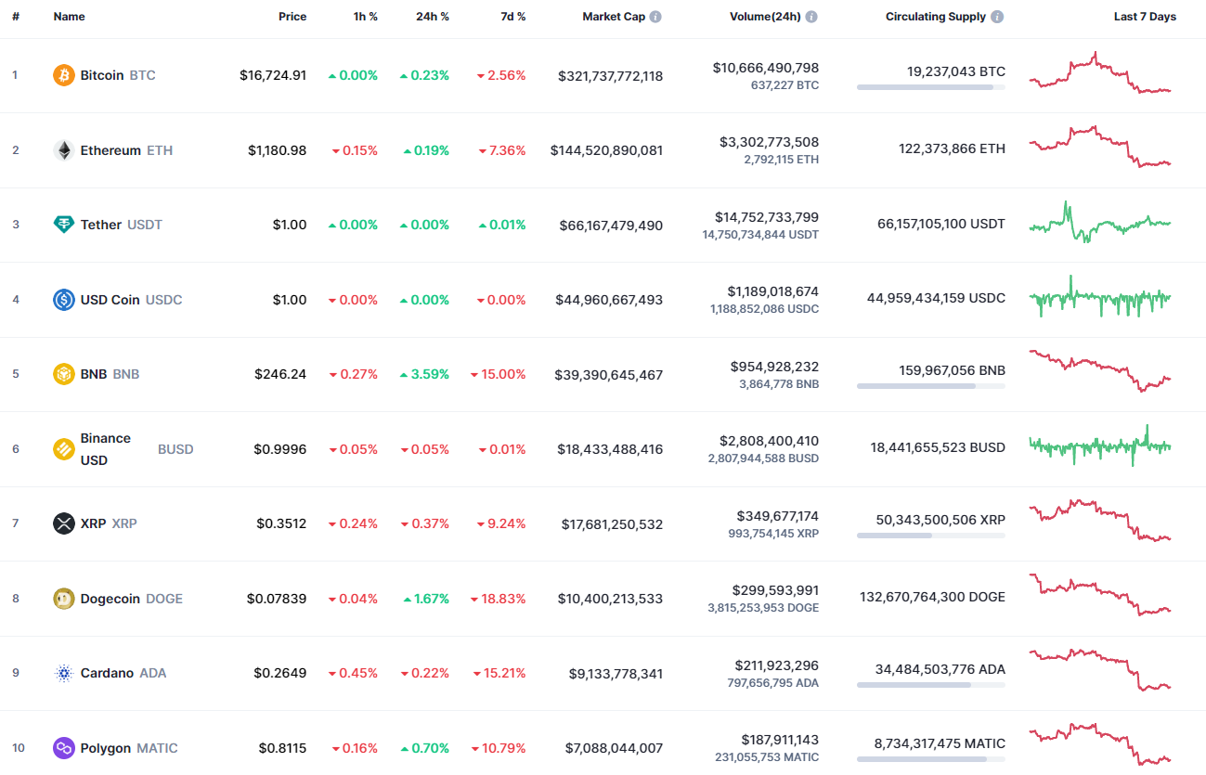Click the Dogecoin logo

pyautogui.click(x=62, y=598)
